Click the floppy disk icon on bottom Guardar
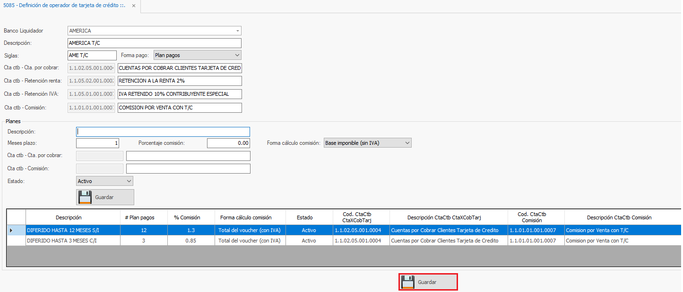 point(408,282)
